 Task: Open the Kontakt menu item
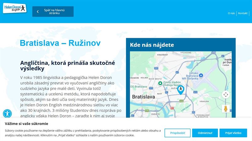tap(243, 13)
